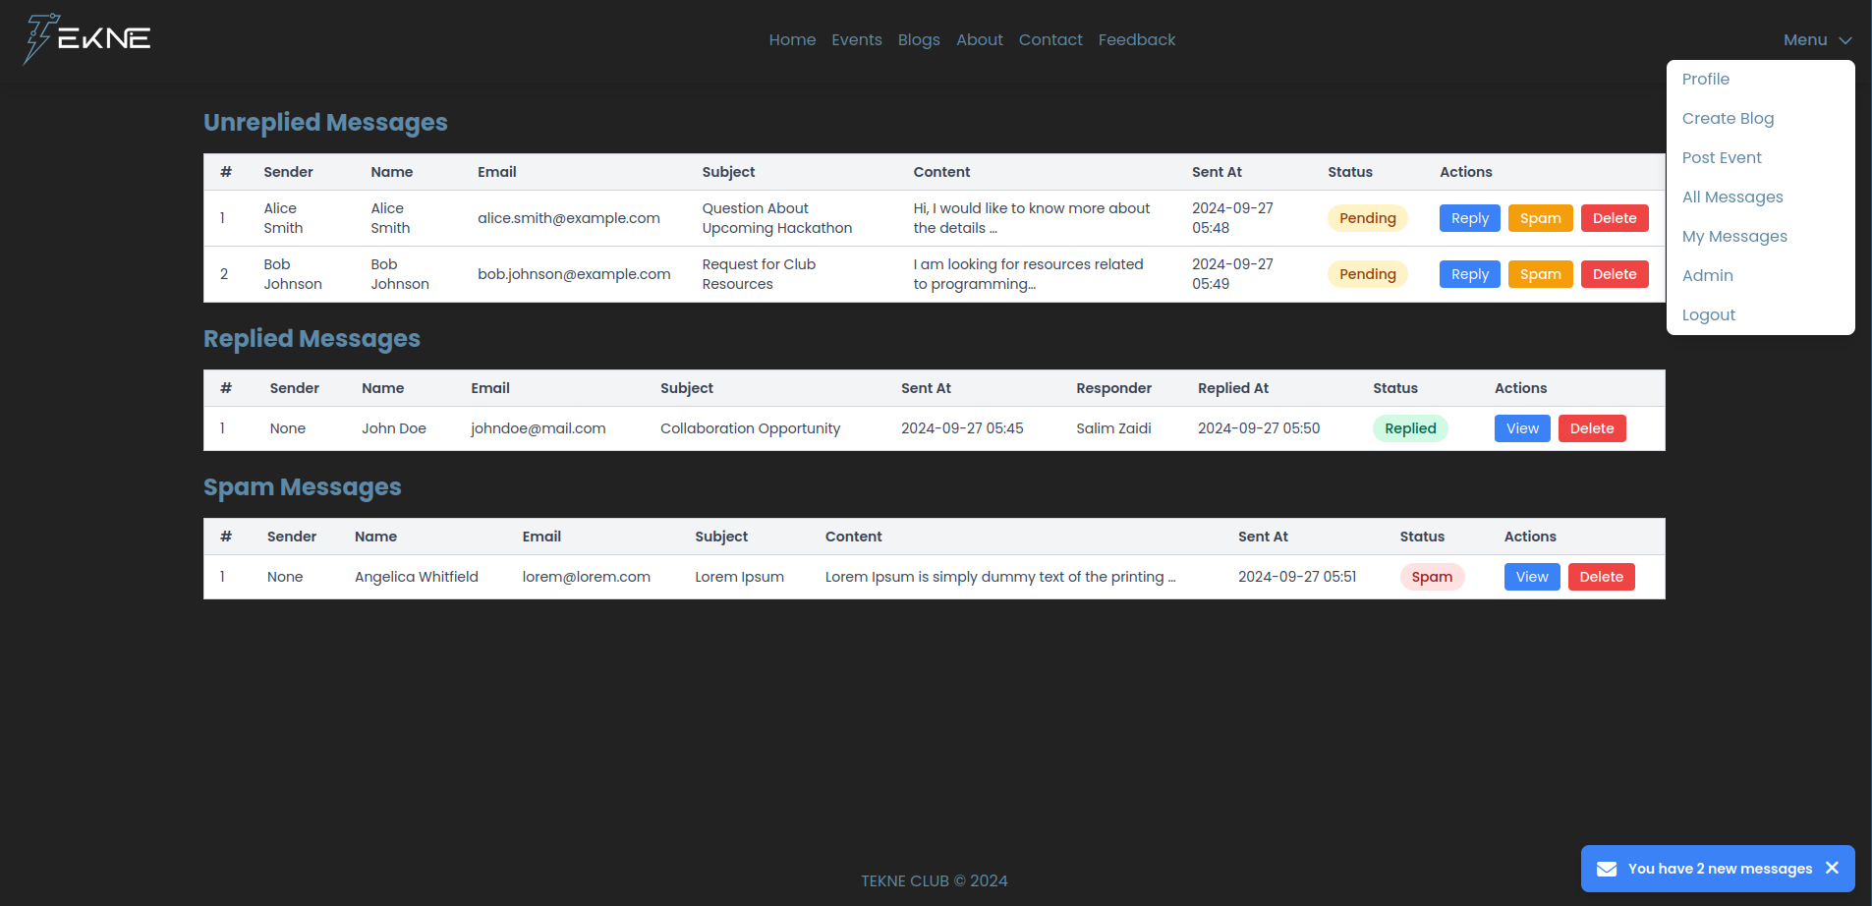Choose Post Event in dropdown menu
The image size is (1872, 906).
click(x=1721, y=158)
